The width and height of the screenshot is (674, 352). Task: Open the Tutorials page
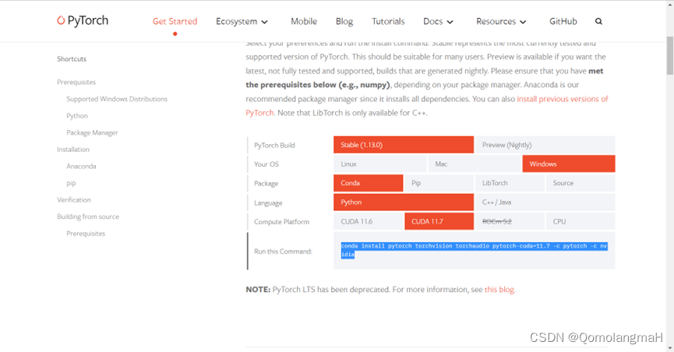pyautogui.click(x=388, y=22)
